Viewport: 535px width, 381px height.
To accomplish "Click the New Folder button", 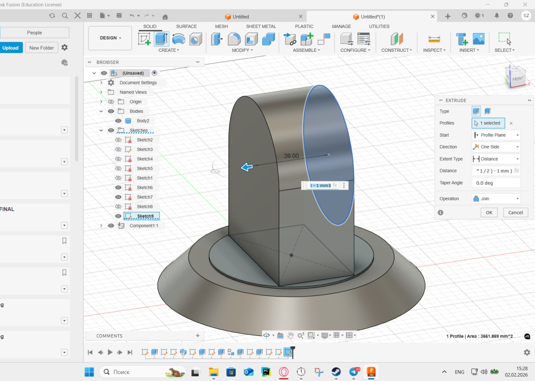I will coord(41,48).
